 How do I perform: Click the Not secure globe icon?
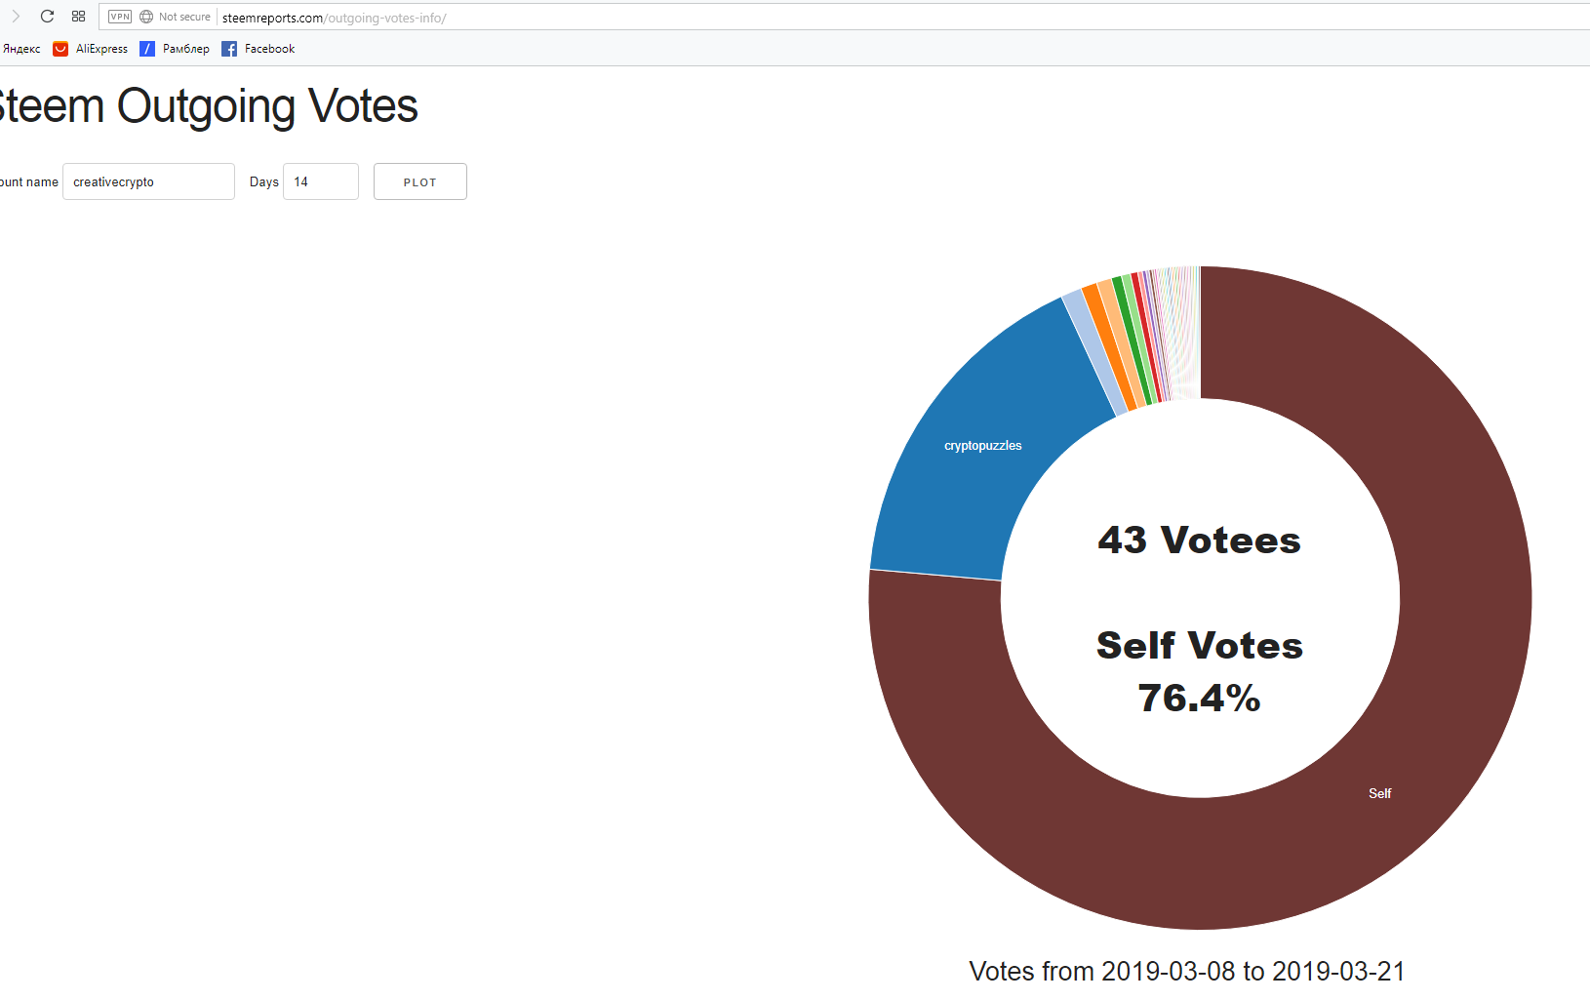tap(146, 17)
